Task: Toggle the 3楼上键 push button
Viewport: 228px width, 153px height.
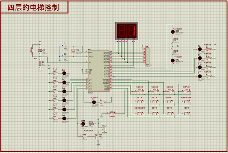Action: point(170,101)
